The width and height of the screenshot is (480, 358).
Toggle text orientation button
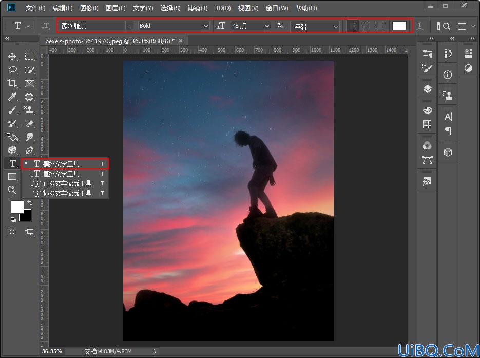tap(46, 26)
